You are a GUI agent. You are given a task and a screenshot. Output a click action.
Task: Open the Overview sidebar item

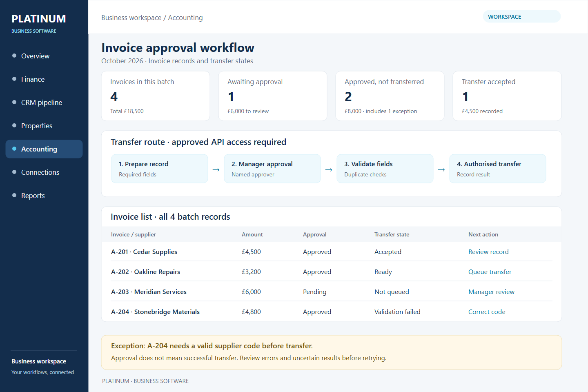pos(44,56)
